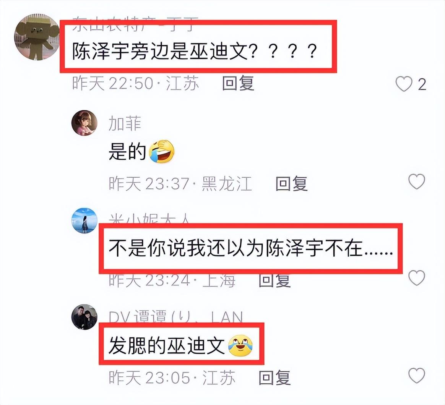
Task: Like the reply posted from 上海
Action: 417,278
